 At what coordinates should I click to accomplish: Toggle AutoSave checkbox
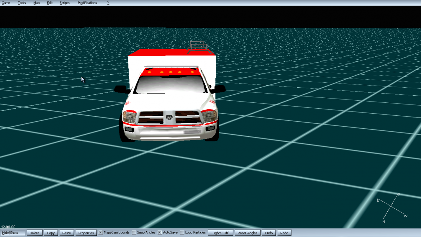[x=160, y=232]
